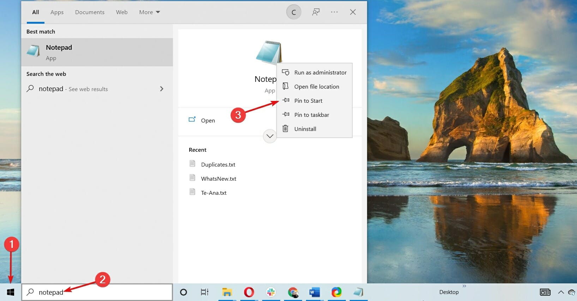Choose Run as administrator
Screen dimensions: 577x301
click(314, 72)
